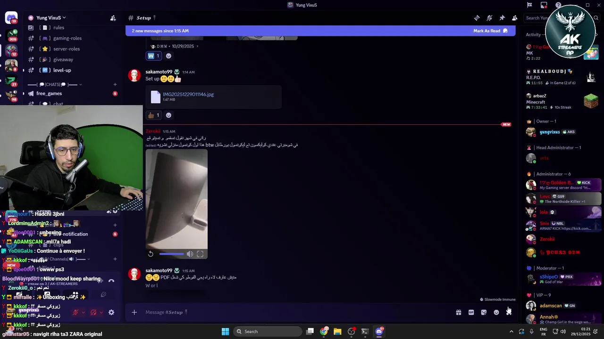This screenshot has width=604, height=339.
Task: Open sShipoO moderator in member list
Action: point(563,279)
